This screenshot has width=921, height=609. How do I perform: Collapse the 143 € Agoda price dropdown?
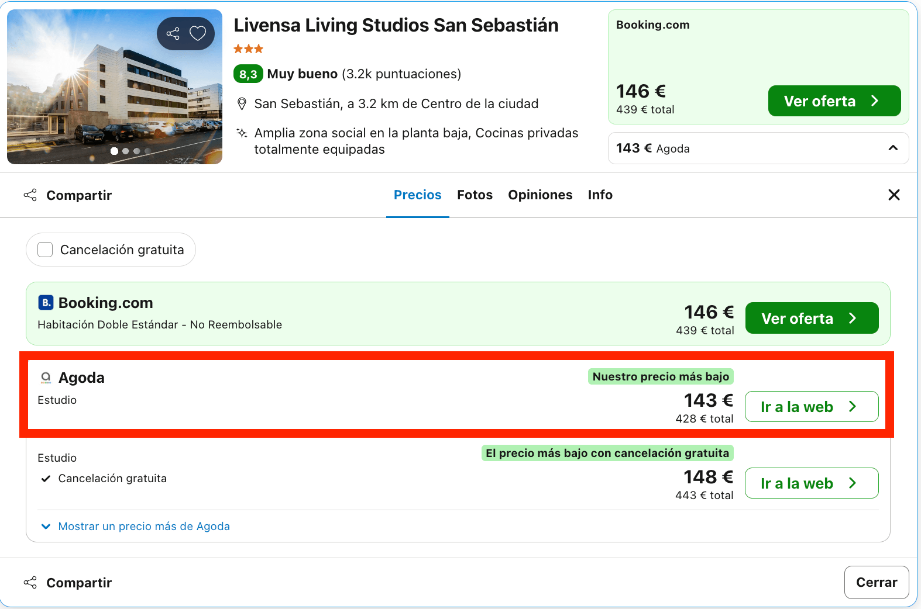893,148
